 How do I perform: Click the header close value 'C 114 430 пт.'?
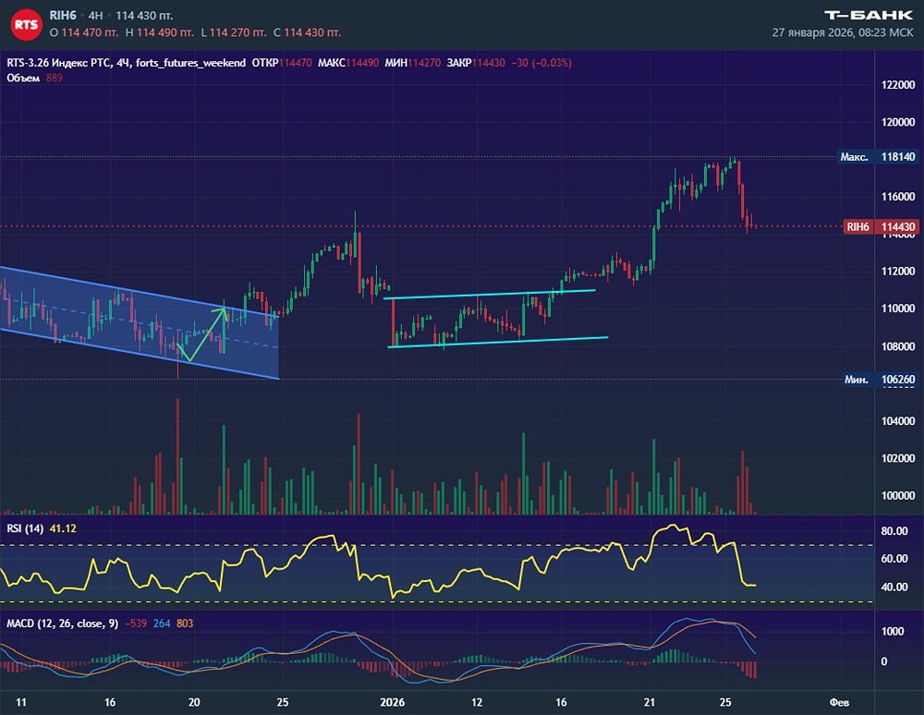click(307, 32)
